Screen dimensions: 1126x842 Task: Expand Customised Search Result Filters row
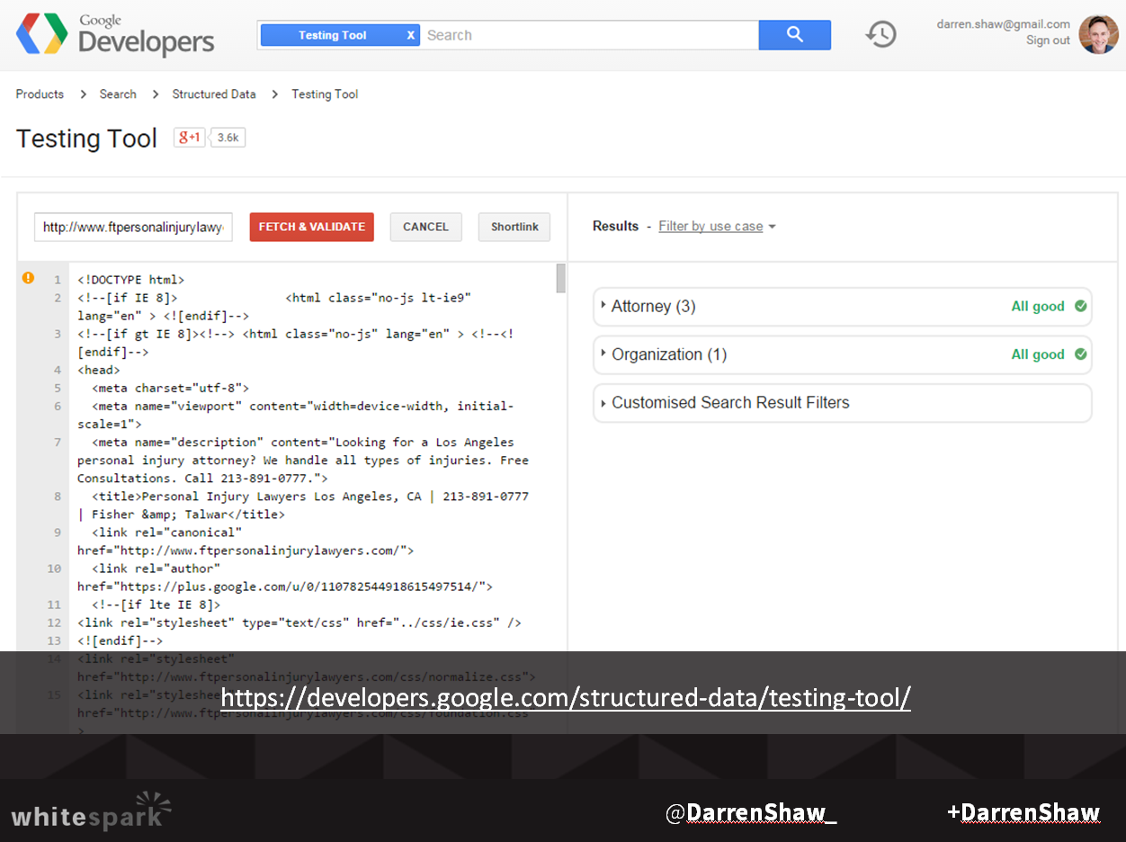click(729, 403)
